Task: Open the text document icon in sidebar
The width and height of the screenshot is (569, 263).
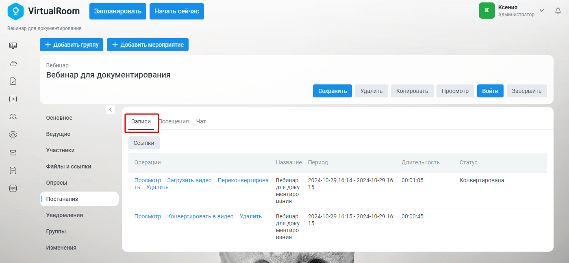Action: [x=13, y=170]
